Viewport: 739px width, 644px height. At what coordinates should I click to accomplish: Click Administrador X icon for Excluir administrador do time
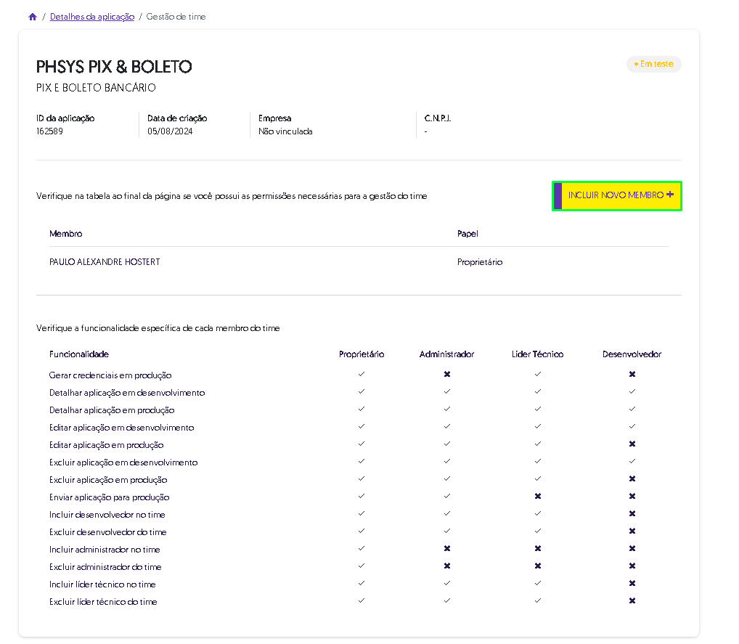tap(446, 566)
